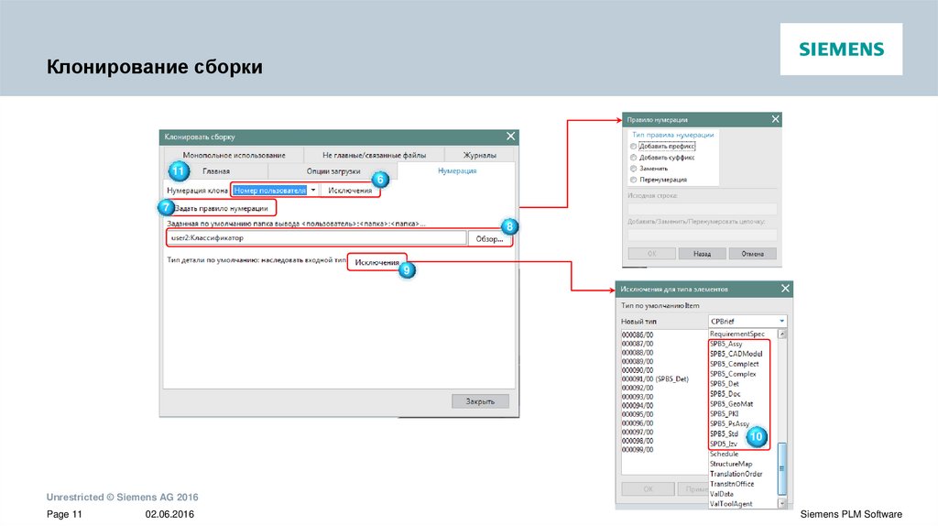Image resolution: width=938 pixels, height=526 pixels.
Task: Select item row 000086/00
Action: pyautogui.click(x=638, y=335)
